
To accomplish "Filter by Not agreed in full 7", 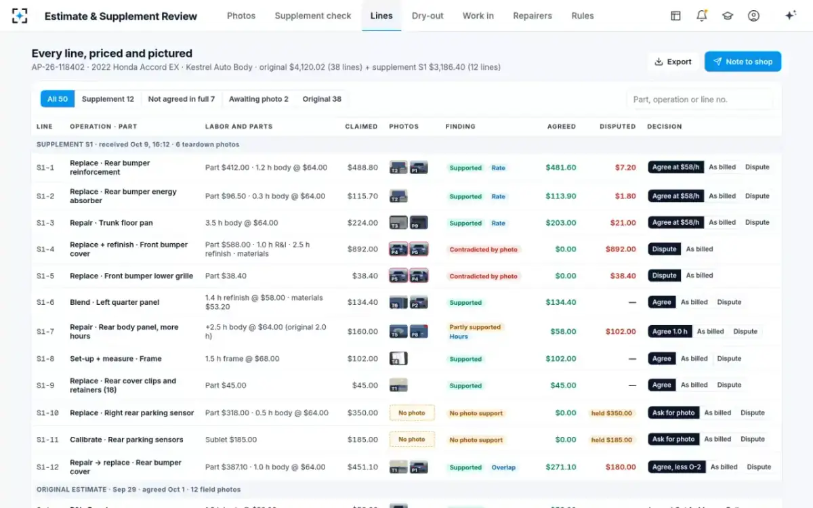I will tap(181, 99).
